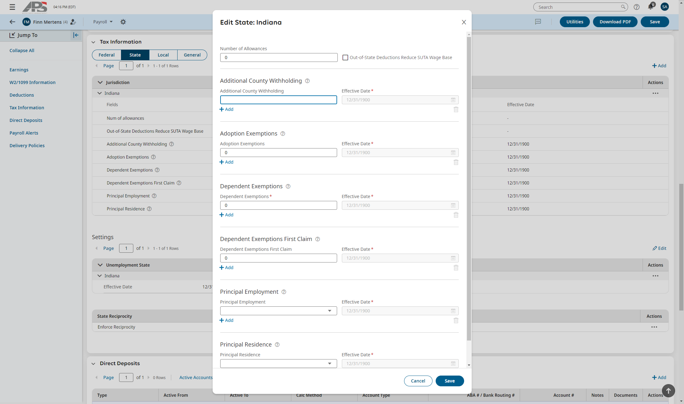Click the Download PDF button
The height and width of the screenshot is (404, 684).
(x=615, y=22)
